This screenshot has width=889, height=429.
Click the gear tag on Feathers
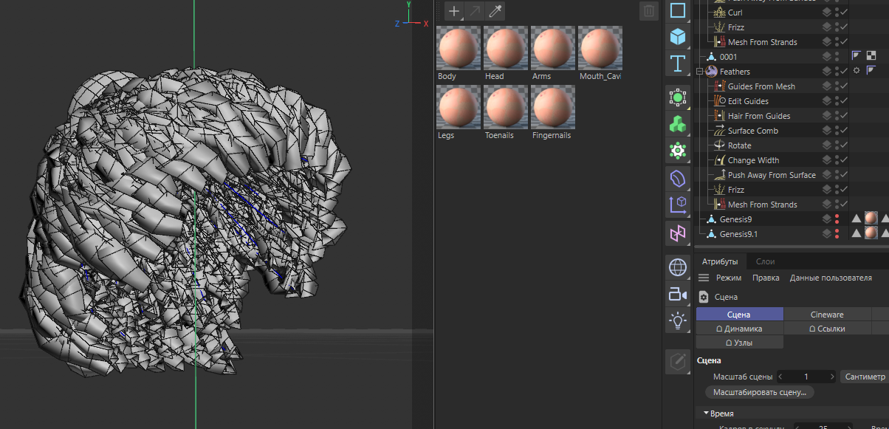pyautogui.click(x=857, y=71)
